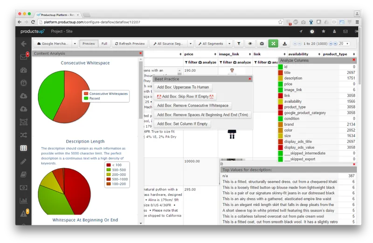Click Add Box: Set Column If Empty
Screen dimensions: 373x243
click(182, 124)
